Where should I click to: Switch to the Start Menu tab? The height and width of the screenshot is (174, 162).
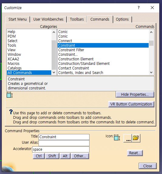pyautogui.click(x=18, y=19)
